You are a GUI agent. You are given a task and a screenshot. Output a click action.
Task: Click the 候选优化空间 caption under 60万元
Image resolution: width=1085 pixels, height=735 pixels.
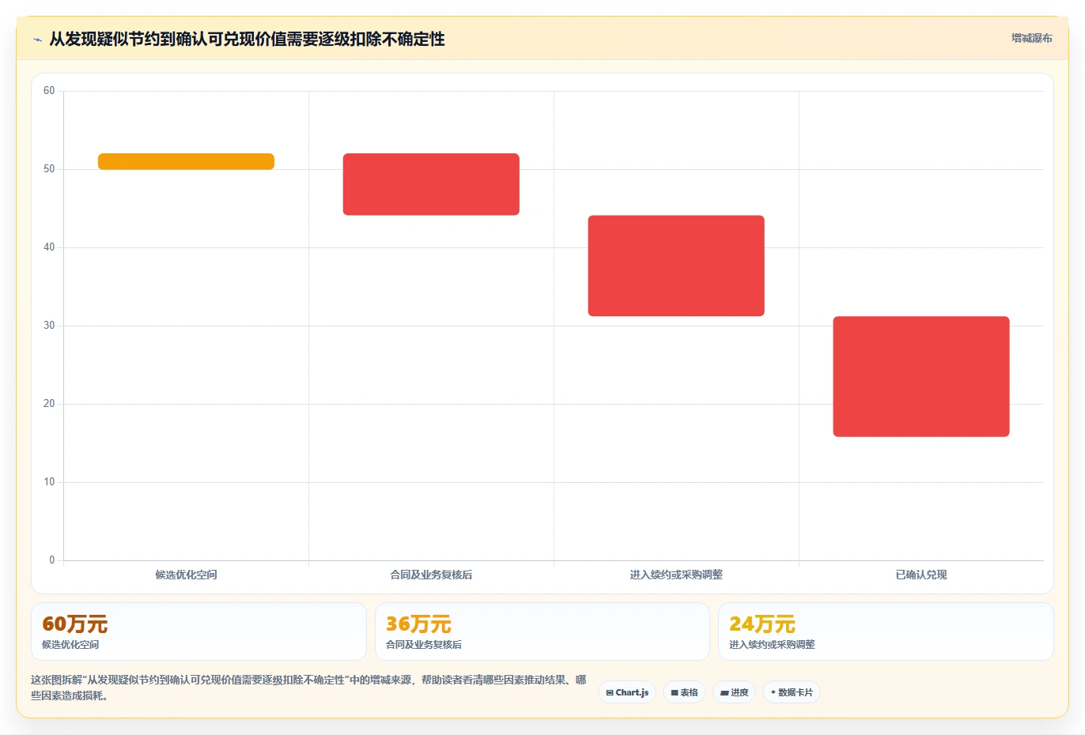(70, 645)
